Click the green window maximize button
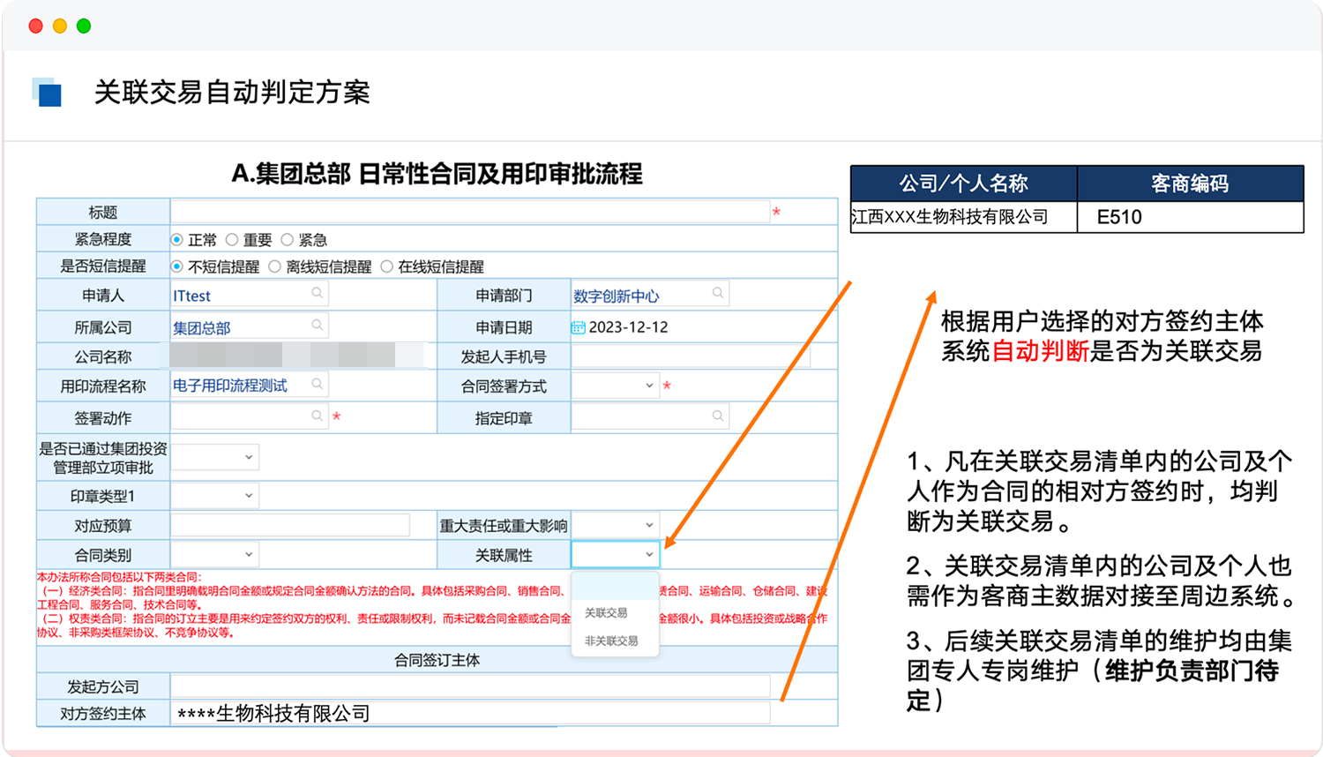 click(x=84, y=26)
